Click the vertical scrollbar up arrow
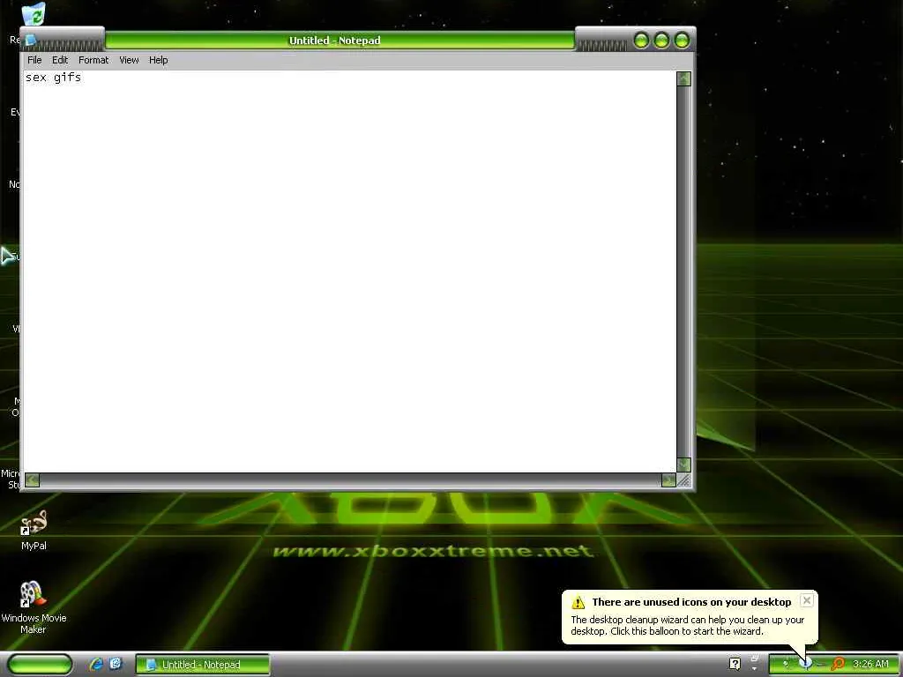 tap(683, 78)
